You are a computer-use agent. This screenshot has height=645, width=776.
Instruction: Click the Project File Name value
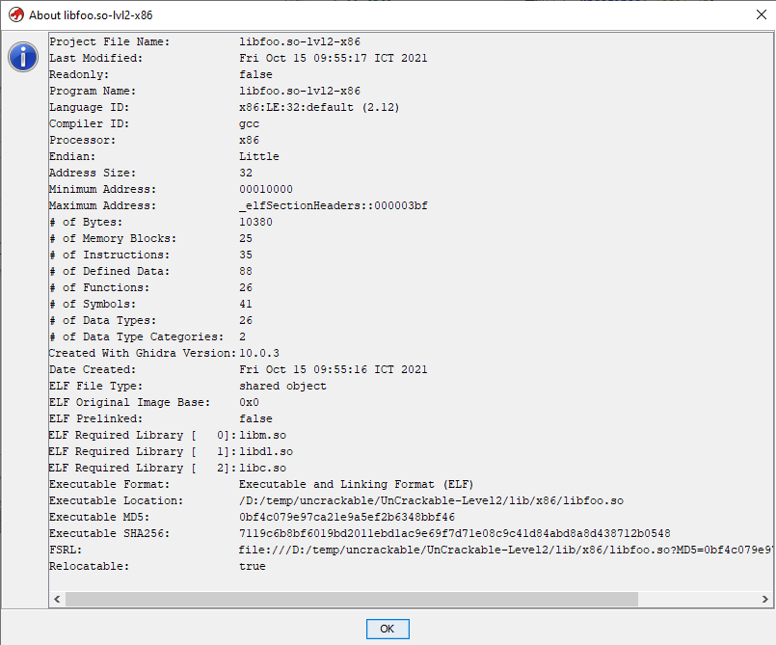click(x=300, y=41)
